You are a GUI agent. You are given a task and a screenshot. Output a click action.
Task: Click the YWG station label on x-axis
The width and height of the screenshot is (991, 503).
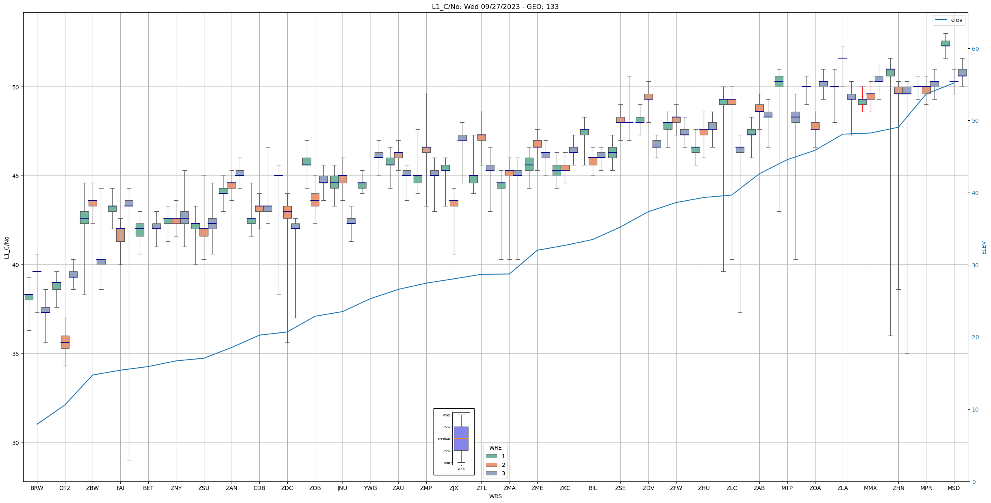click(370, 488)
